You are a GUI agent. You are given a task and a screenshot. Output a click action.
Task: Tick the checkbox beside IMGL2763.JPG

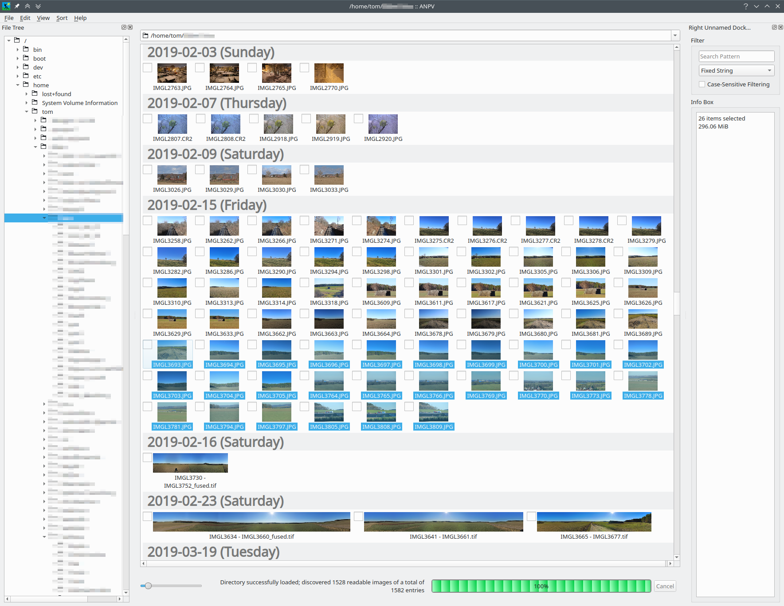(x=148, y=67)
